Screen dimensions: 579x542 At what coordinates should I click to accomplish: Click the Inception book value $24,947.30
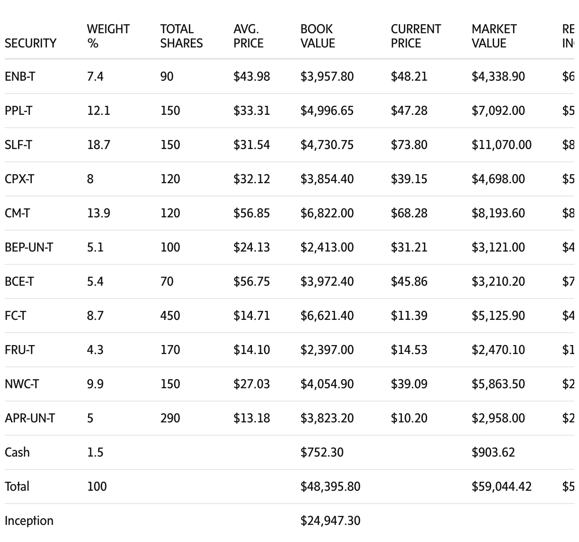click(x=330, y=521)
